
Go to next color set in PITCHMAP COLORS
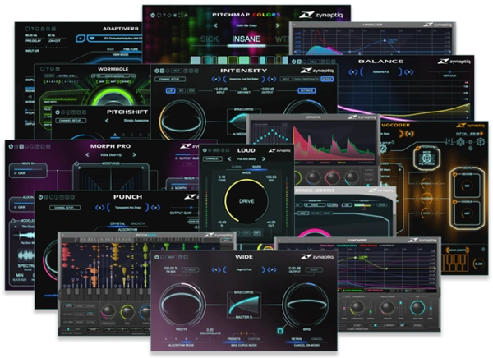(x=278, y=25)
